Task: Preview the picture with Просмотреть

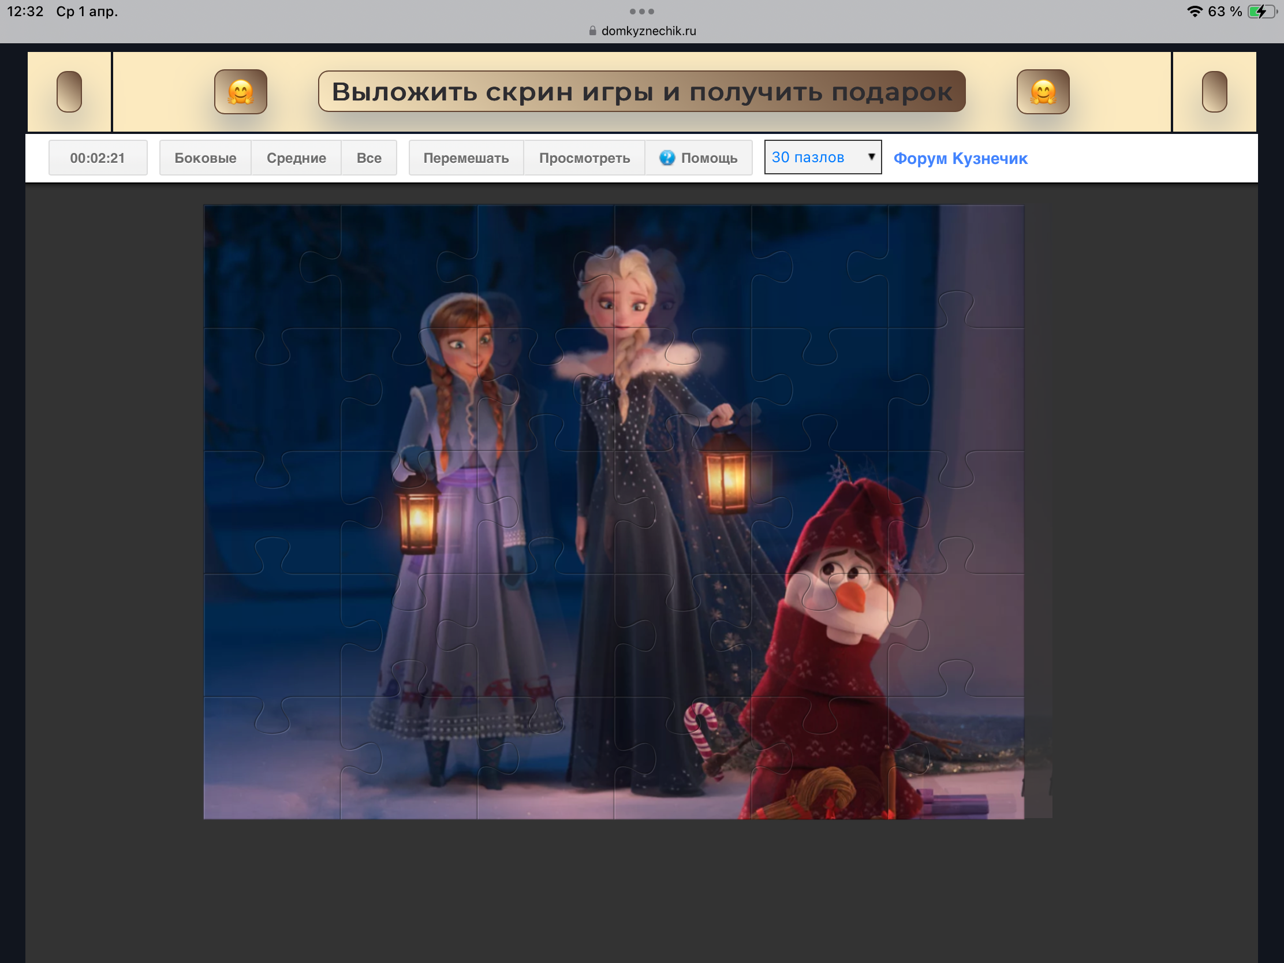Action: pyautogui.click(x=584, y=158)
